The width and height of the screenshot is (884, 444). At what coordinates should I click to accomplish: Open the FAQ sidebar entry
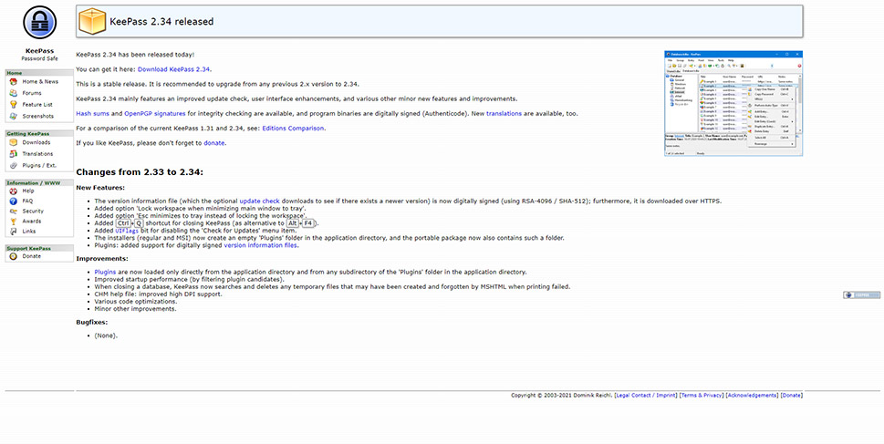pyautogui.click(x=27, y=201)
